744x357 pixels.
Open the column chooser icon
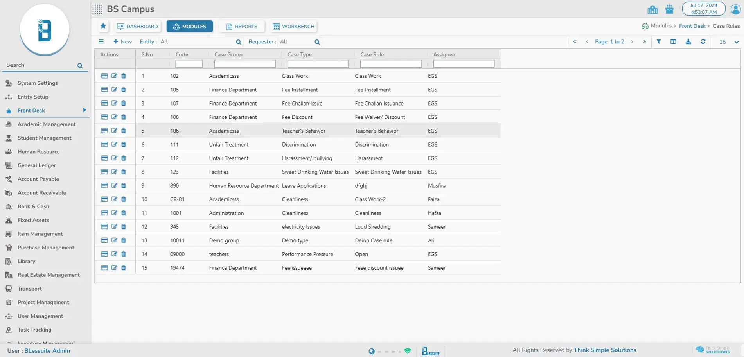click(673, 42)
